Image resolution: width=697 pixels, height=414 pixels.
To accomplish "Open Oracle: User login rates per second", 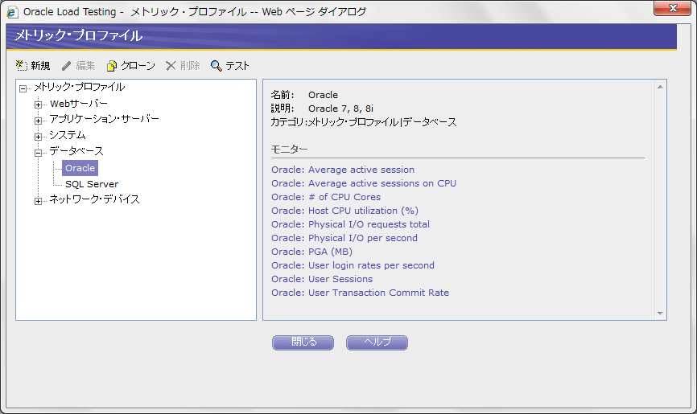I will 353,265.
